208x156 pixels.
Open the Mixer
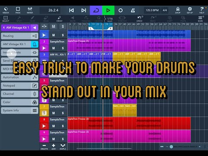30,10
